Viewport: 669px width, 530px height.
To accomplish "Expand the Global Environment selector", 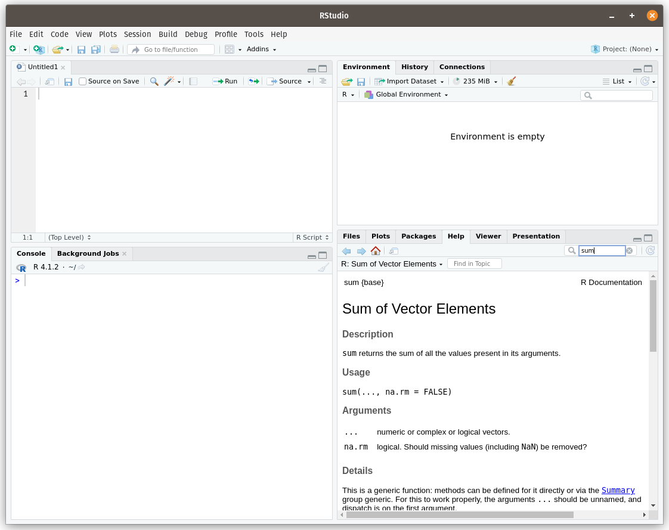I will pyautogui.click(x=407, y=95).
